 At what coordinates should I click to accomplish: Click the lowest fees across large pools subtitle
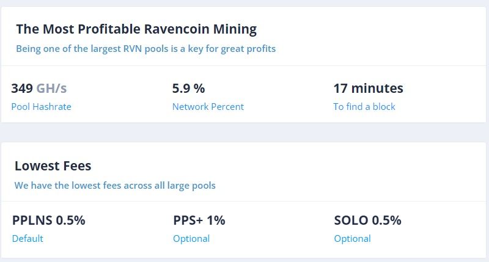(x=115, y=185)
